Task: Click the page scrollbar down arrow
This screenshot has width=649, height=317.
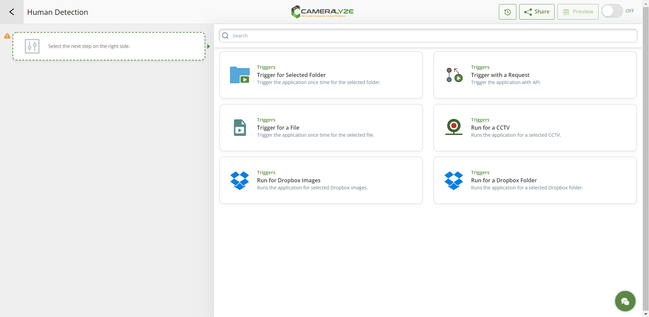Action: (x=646, y=314)
